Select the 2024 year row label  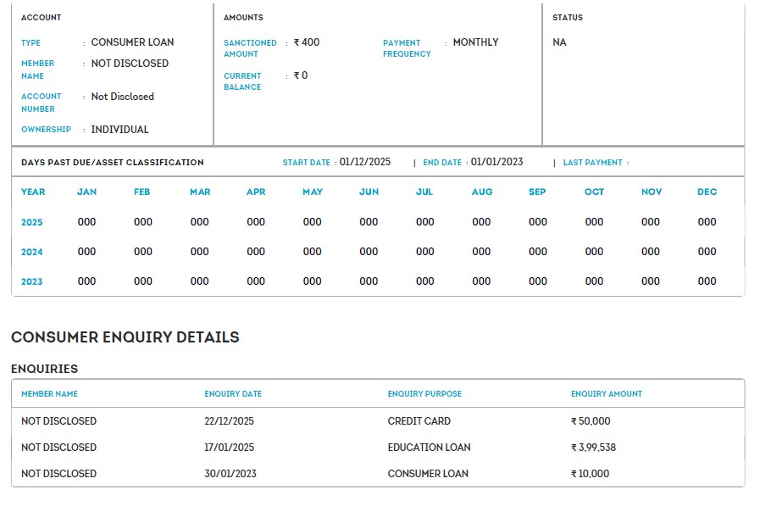pyautogui.click(x=32, y=253)
